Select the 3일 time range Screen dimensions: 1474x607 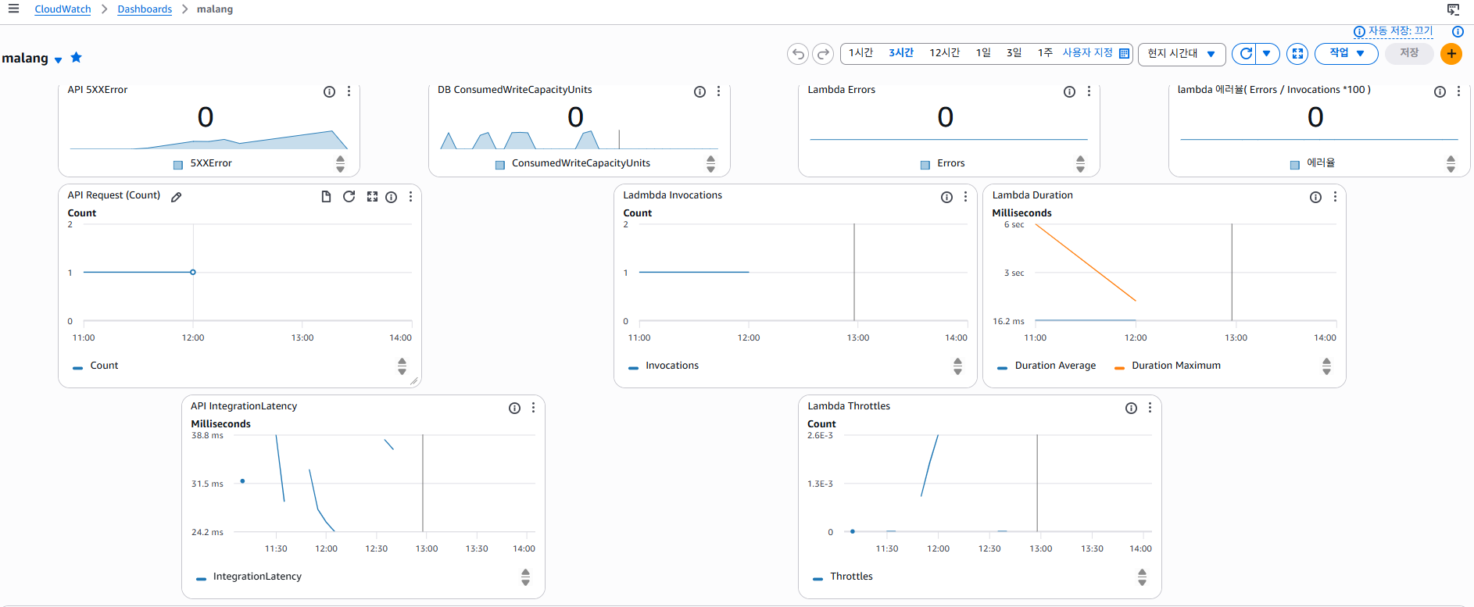(x=1014, y=53)
